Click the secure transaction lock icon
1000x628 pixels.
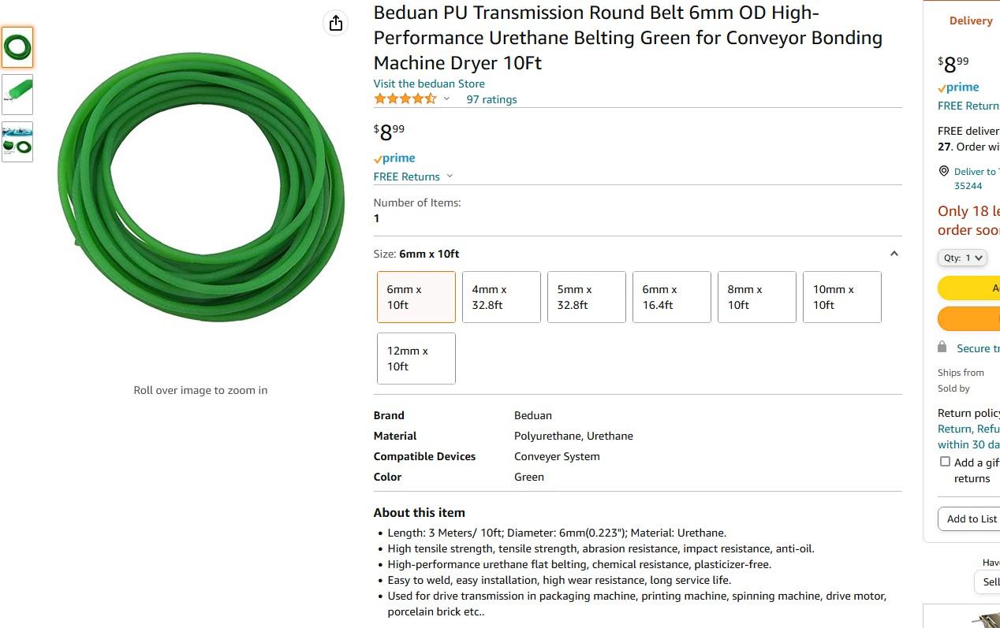(x=942, y=347)
